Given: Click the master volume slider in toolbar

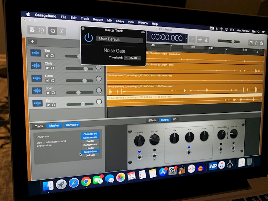Looking at the screenshot, I should pos(228,41).
